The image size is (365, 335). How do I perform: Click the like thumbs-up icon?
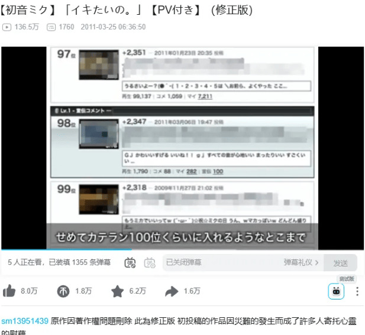tap(9, 291)
